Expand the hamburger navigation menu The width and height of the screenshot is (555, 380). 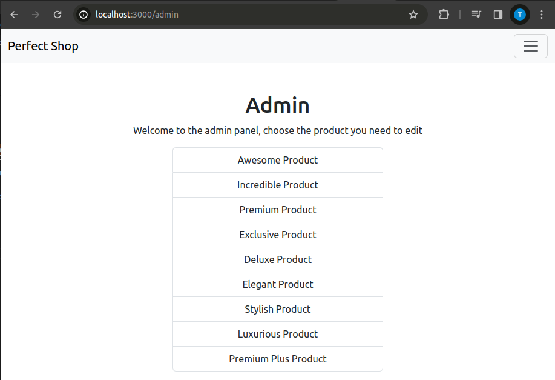(531, 46)
